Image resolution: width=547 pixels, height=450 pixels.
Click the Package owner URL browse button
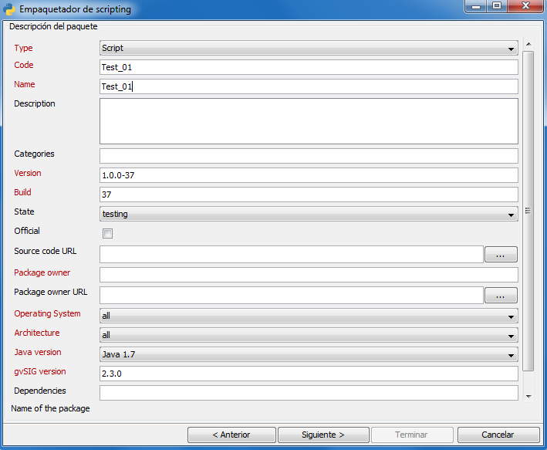(501, 295)
